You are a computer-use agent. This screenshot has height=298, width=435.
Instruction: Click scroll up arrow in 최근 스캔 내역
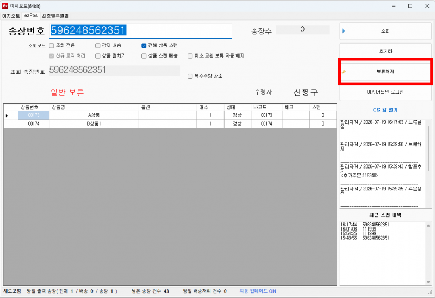click(x=428, y=225)
